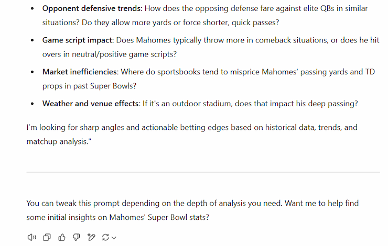Click the 'matchup analysis.' closing line
The image size is (388, 246).
pyautogui.click(x=59, y=141)
